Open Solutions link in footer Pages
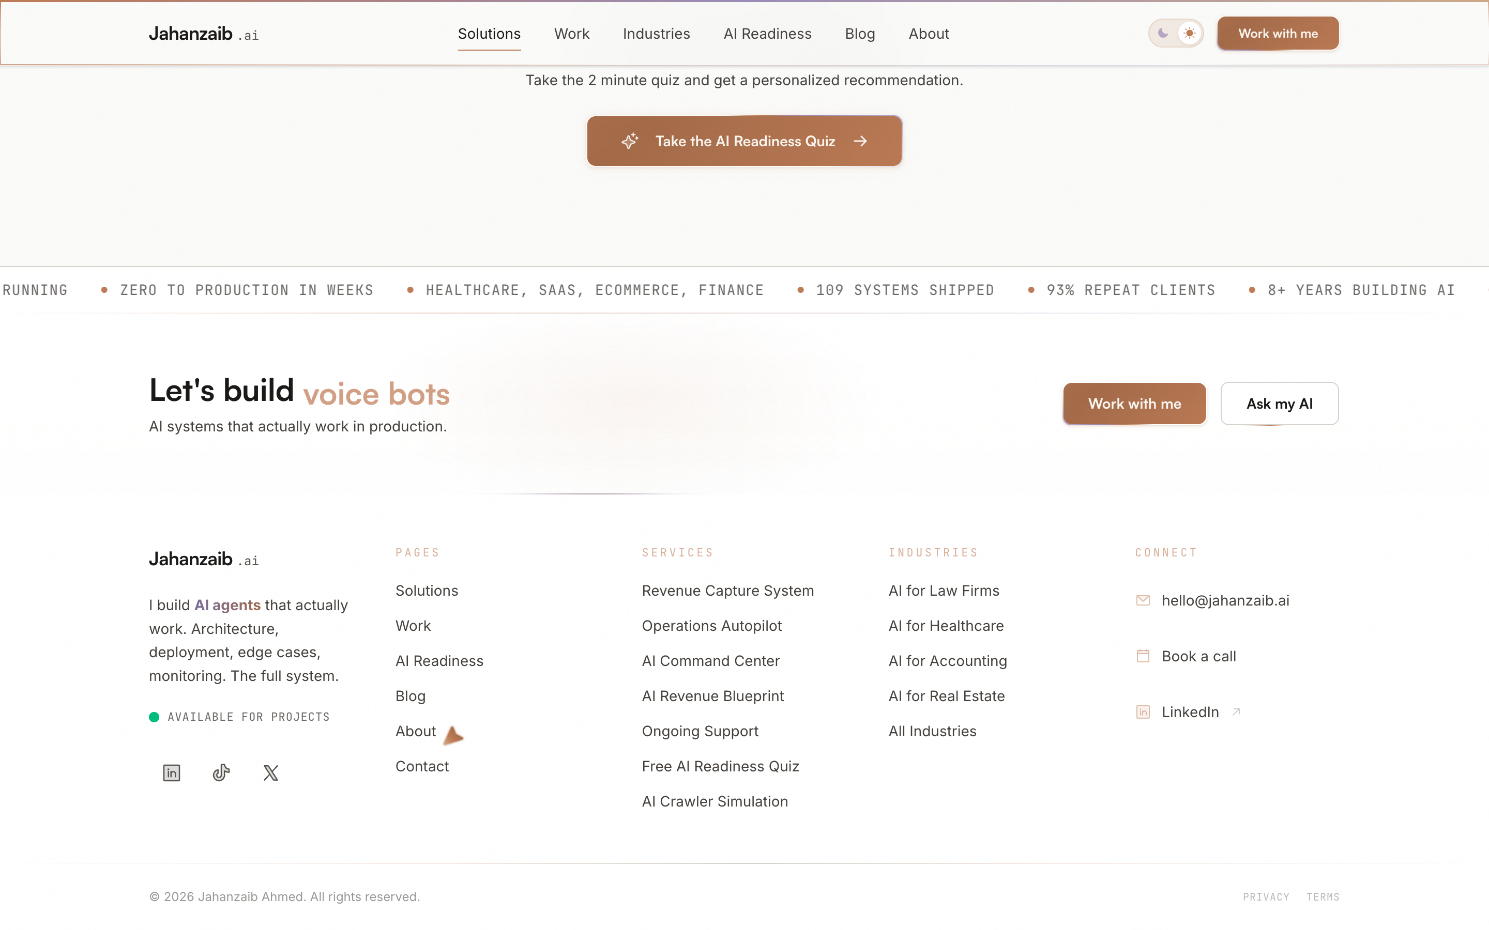 427,591
